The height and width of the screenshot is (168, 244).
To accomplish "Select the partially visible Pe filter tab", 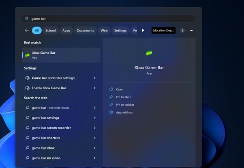I will tap(134, 31).
